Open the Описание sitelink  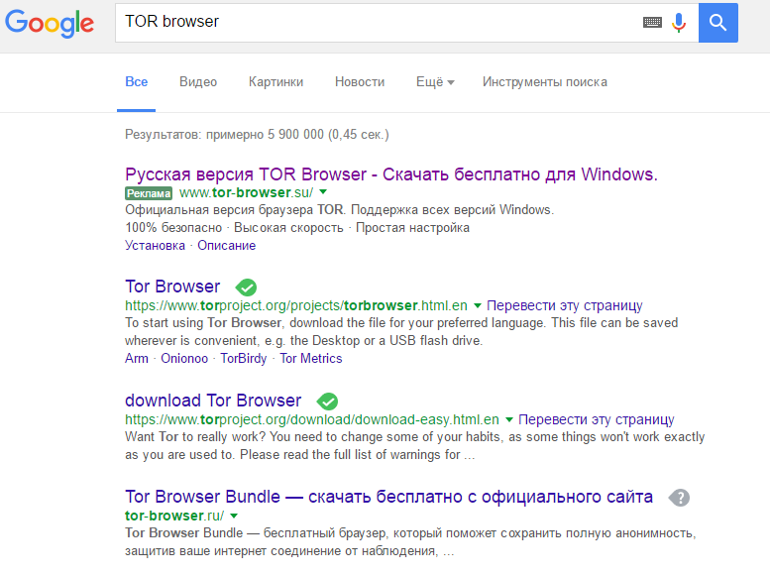(x=226, y=245)
